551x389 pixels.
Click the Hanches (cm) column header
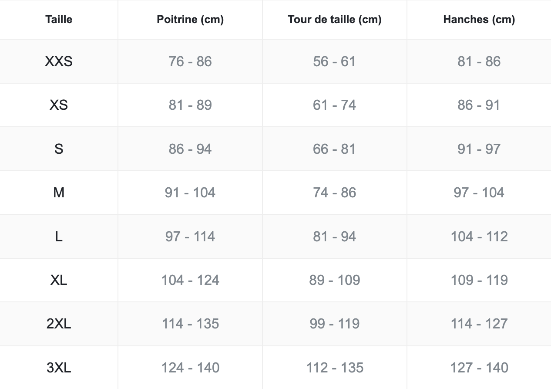click(479, 20)
